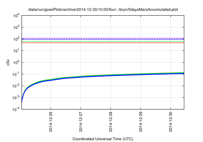Click the 10^3 y-axis tick label
The height and width of the screenshot is (142, 203).
coord(16,27)
